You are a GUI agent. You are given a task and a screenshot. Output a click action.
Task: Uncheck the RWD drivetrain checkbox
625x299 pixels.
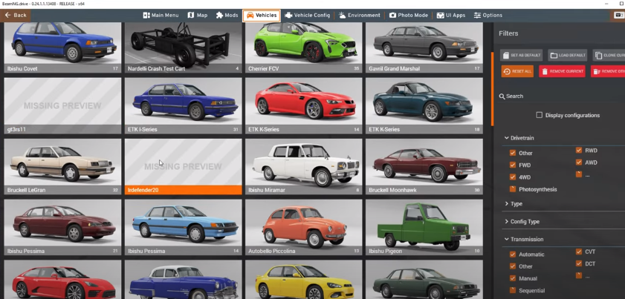(579, 151)
